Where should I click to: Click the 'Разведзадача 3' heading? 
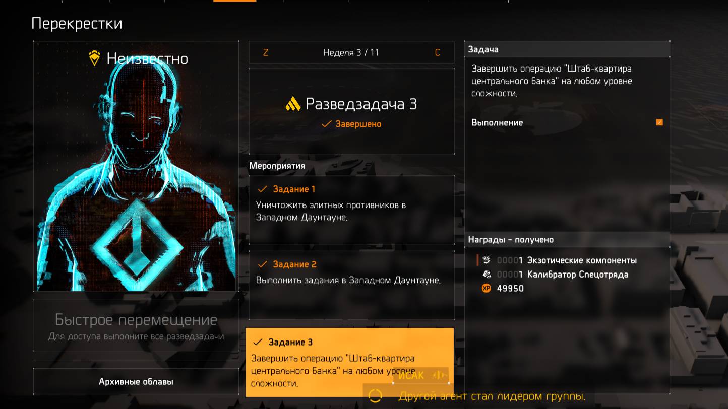click(x=361, y=104)
